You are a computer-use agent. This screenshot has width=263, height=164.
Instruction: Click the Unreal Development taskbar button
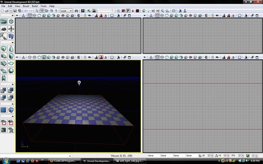97,161
